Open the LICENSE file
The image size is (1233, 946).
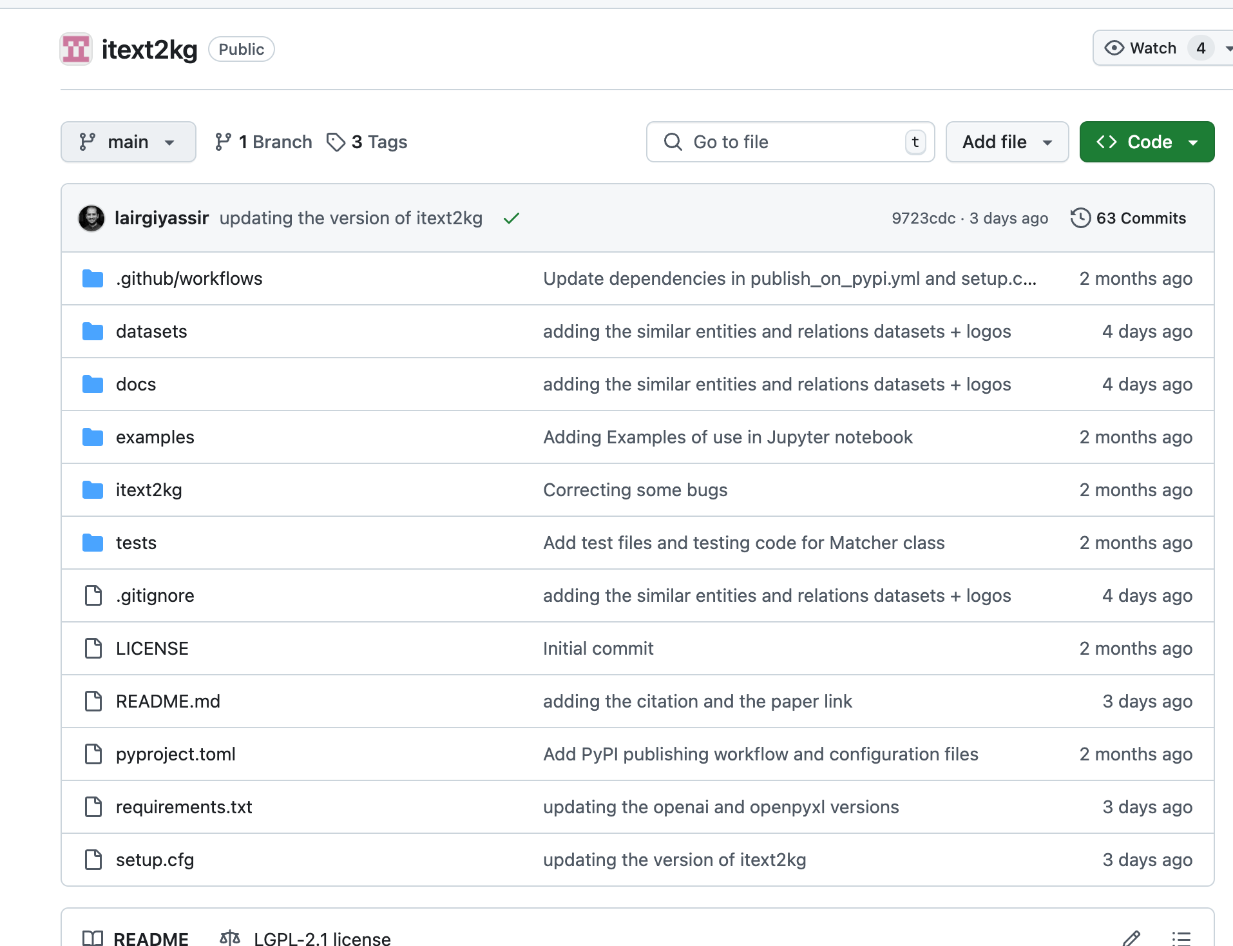click(152, 649)
